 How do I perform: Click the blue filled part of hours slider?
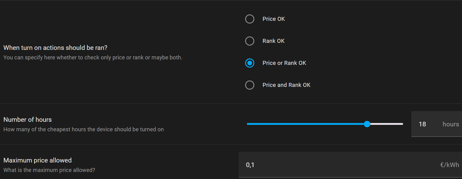tap(307, 124)
